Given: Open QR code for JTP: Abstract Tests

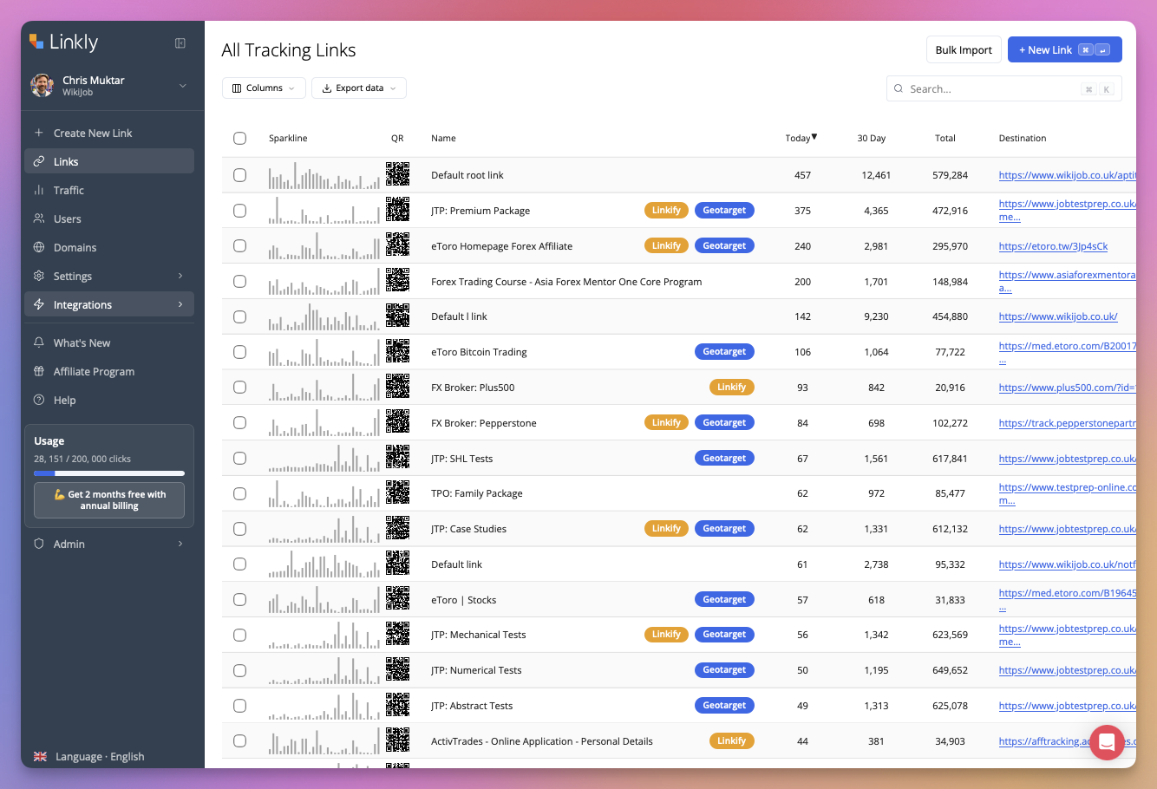Looking at the screenshot, I should click(x=397, y=705).
